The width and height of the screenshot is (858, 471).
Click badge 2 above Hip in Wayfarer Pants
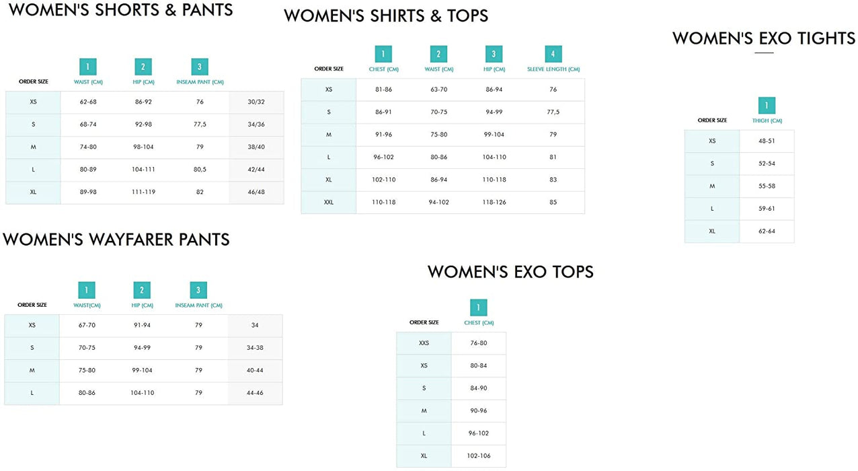click(142, 290)
